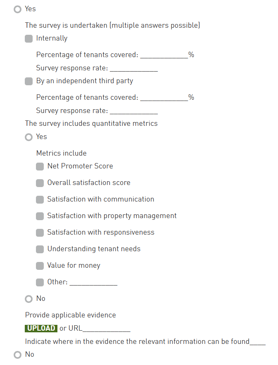Enable the Value for money checkbox

click(40, 266)
